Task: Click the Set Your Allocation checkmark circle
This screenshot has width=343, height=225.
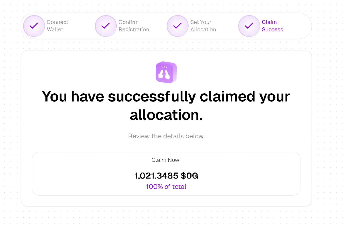Action: [x=178, y=26]
